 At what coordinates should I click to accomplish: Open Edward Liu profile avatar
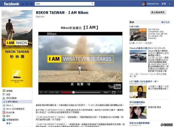(x=144, y=4)
